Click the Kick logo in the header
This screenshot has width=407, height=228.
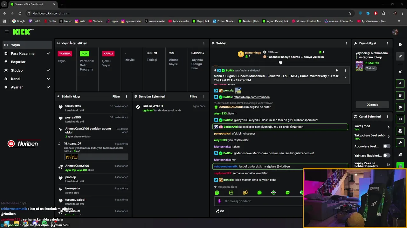coord(23,32)
